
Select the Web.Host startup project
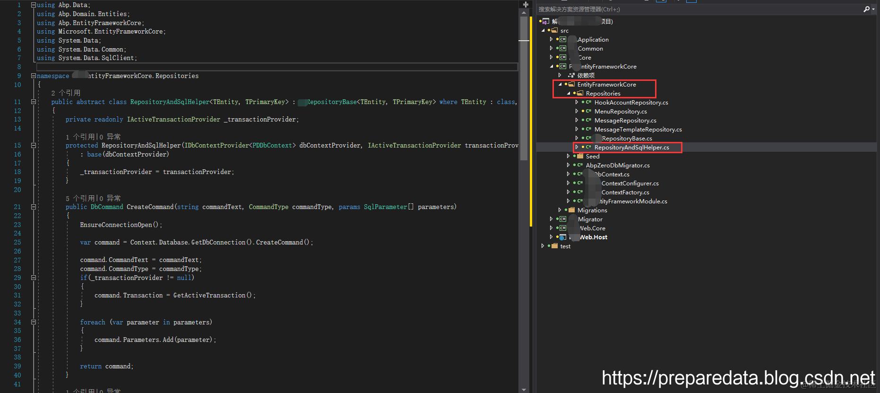tap(593, 237)
